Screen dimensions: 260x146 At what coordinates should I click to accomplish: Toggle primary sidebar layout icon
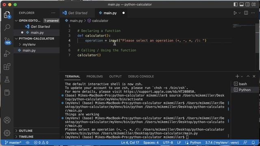coord(236,4)
